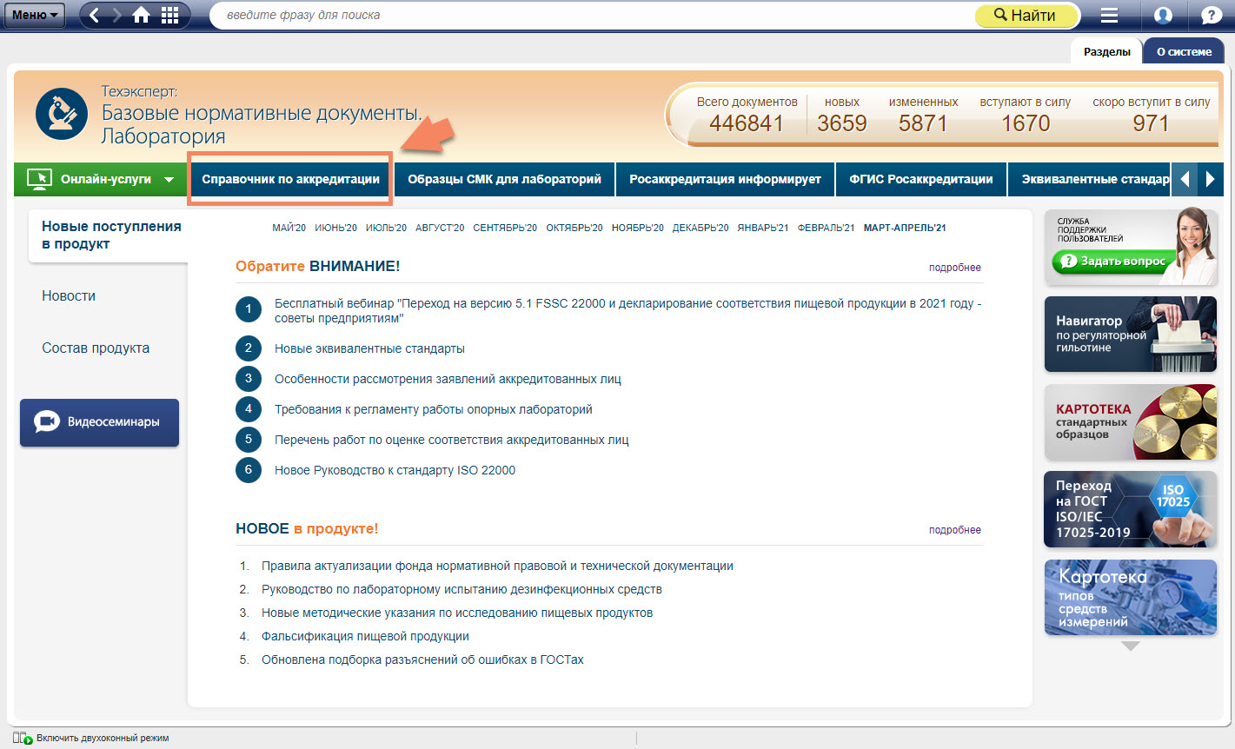Select the АВГУСТ'20 month link
Viewport: 1235px width, 749px height.
click(x=440, y=228)
